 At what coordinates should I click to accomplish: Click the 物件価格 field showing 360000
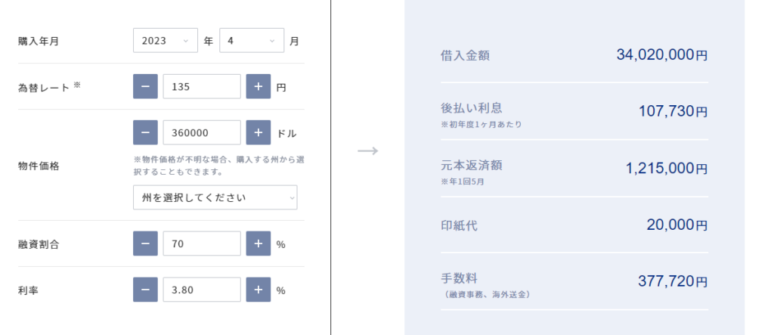201,132
